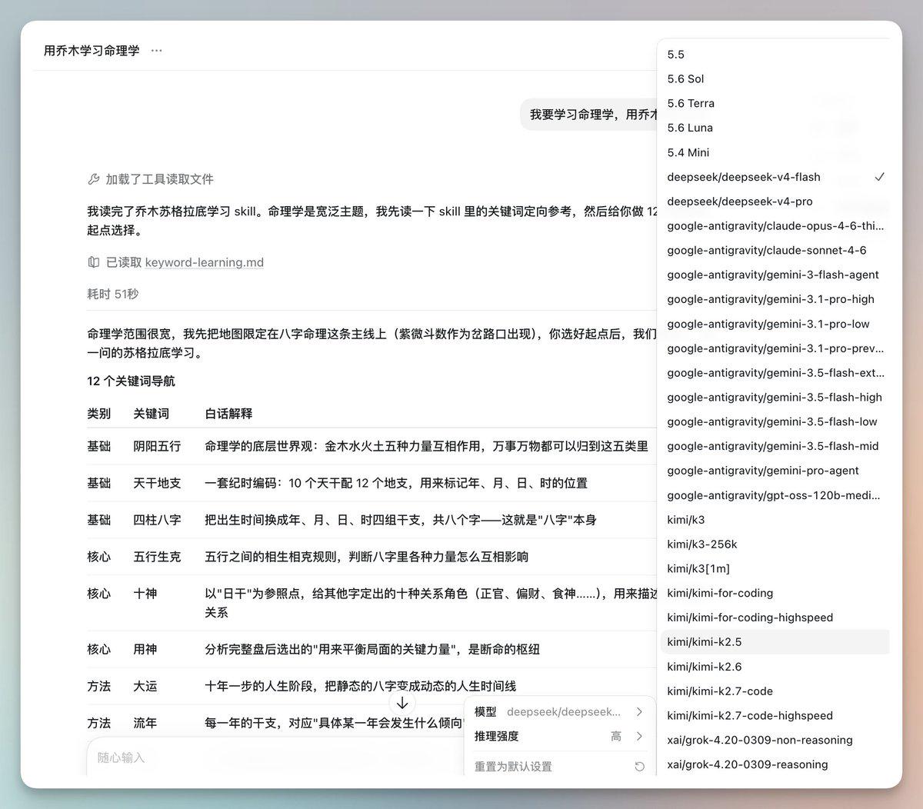Select model 5.6 Terra
923x809 pixels.
(x=775, y=104)
